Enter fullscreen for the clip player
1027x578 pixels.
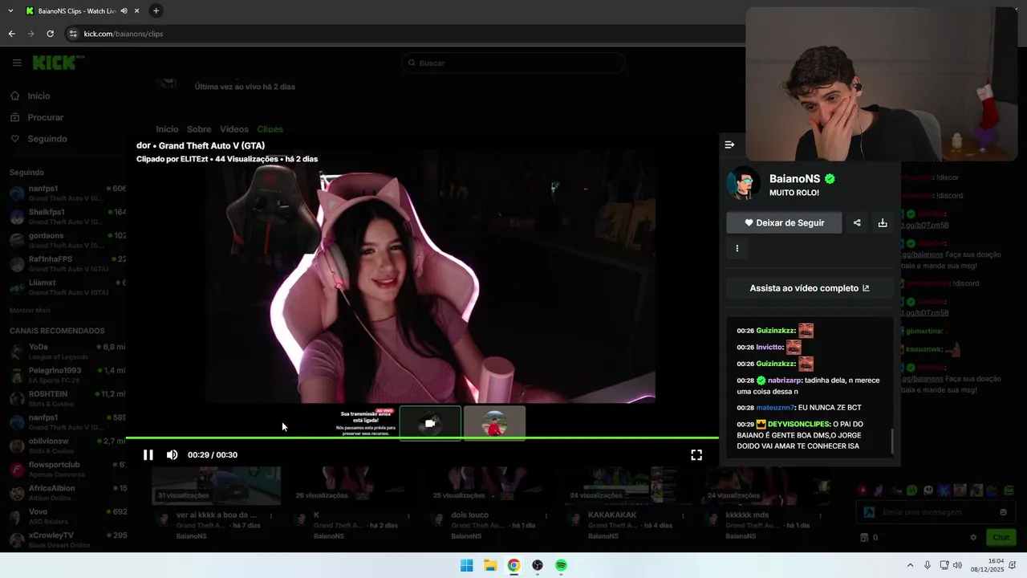click(x=696, y=455)
